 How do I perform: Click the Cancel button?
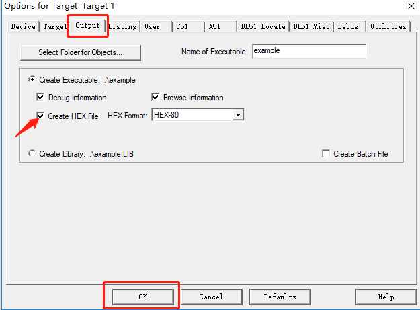211,297
